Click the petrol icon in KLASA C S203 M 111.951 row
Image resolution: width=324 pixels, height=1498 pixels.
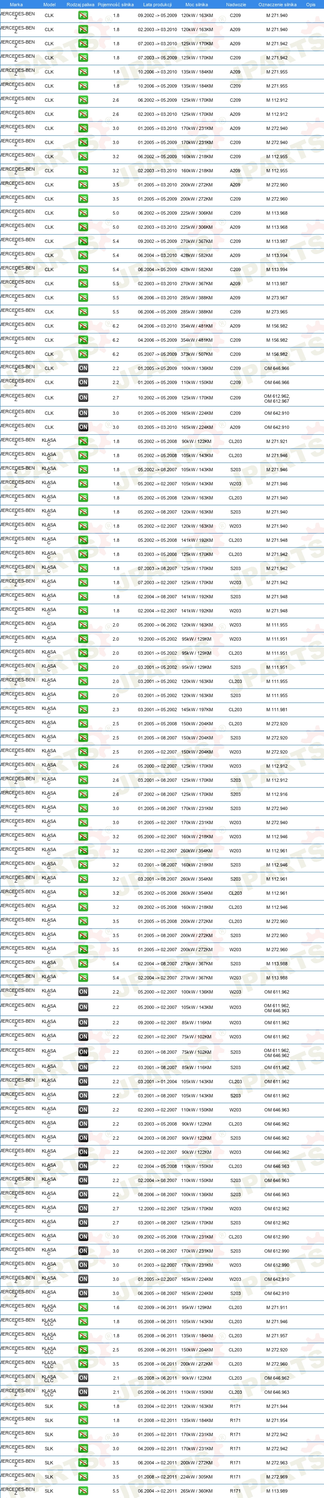pyautogui.click(x=83, y=667)
